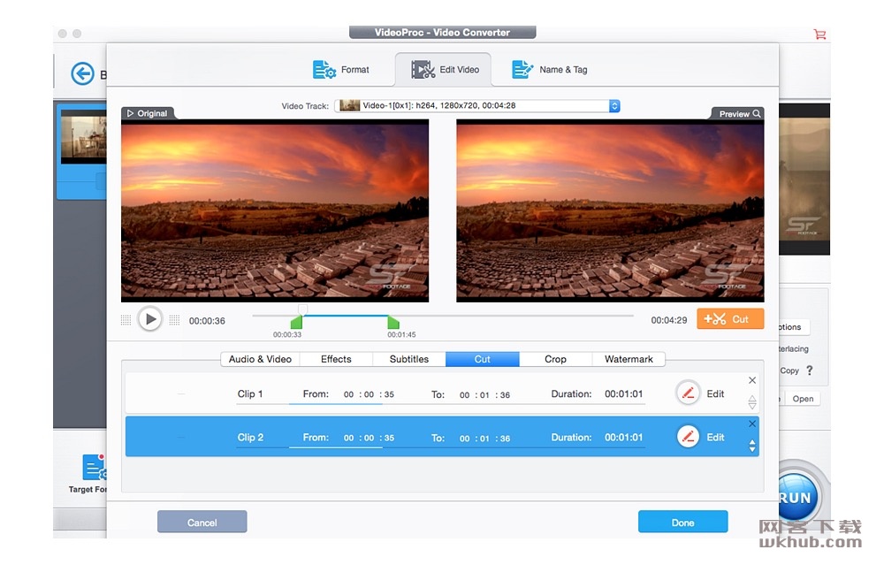Click the Target Format icon in main window
The width and height of the screenshot is (884, 565).
93,467
